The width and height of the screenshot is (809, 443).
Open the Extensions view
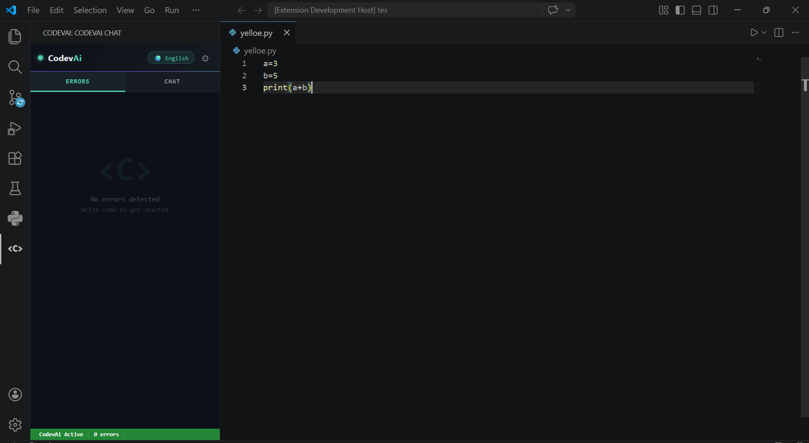pyautogui.click(x=15, y=158)
